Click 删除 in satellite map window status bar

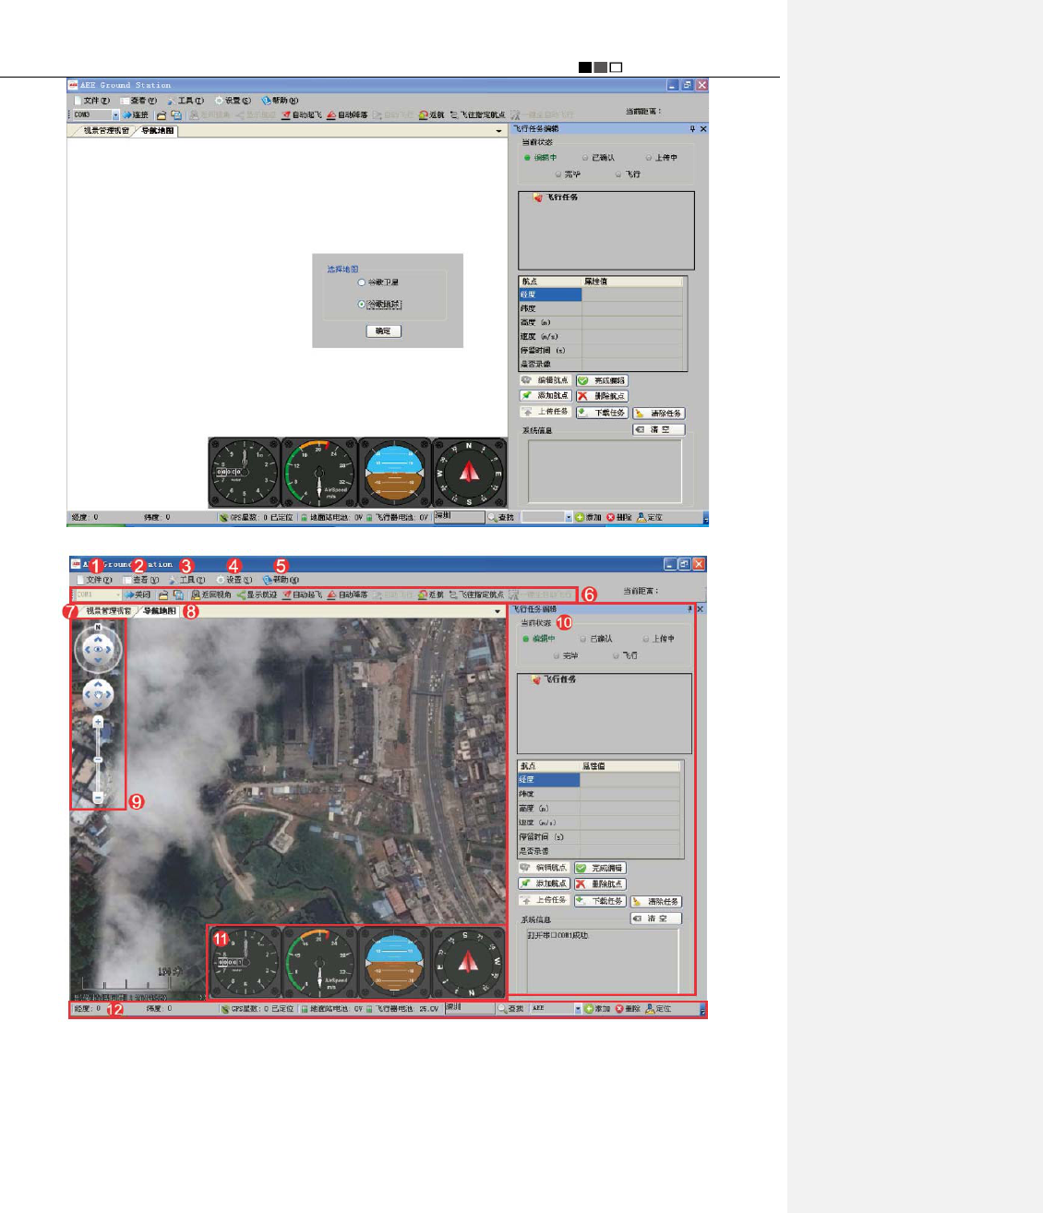pyautogui.click(x=628, y=1009)
